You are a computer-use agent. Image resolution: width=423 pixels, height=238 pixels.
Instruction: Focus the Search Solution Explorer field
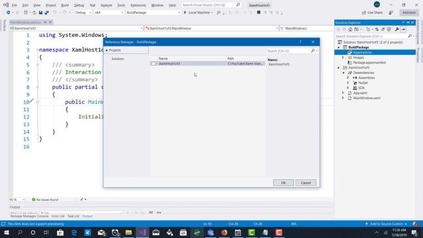tap(371, 36)
